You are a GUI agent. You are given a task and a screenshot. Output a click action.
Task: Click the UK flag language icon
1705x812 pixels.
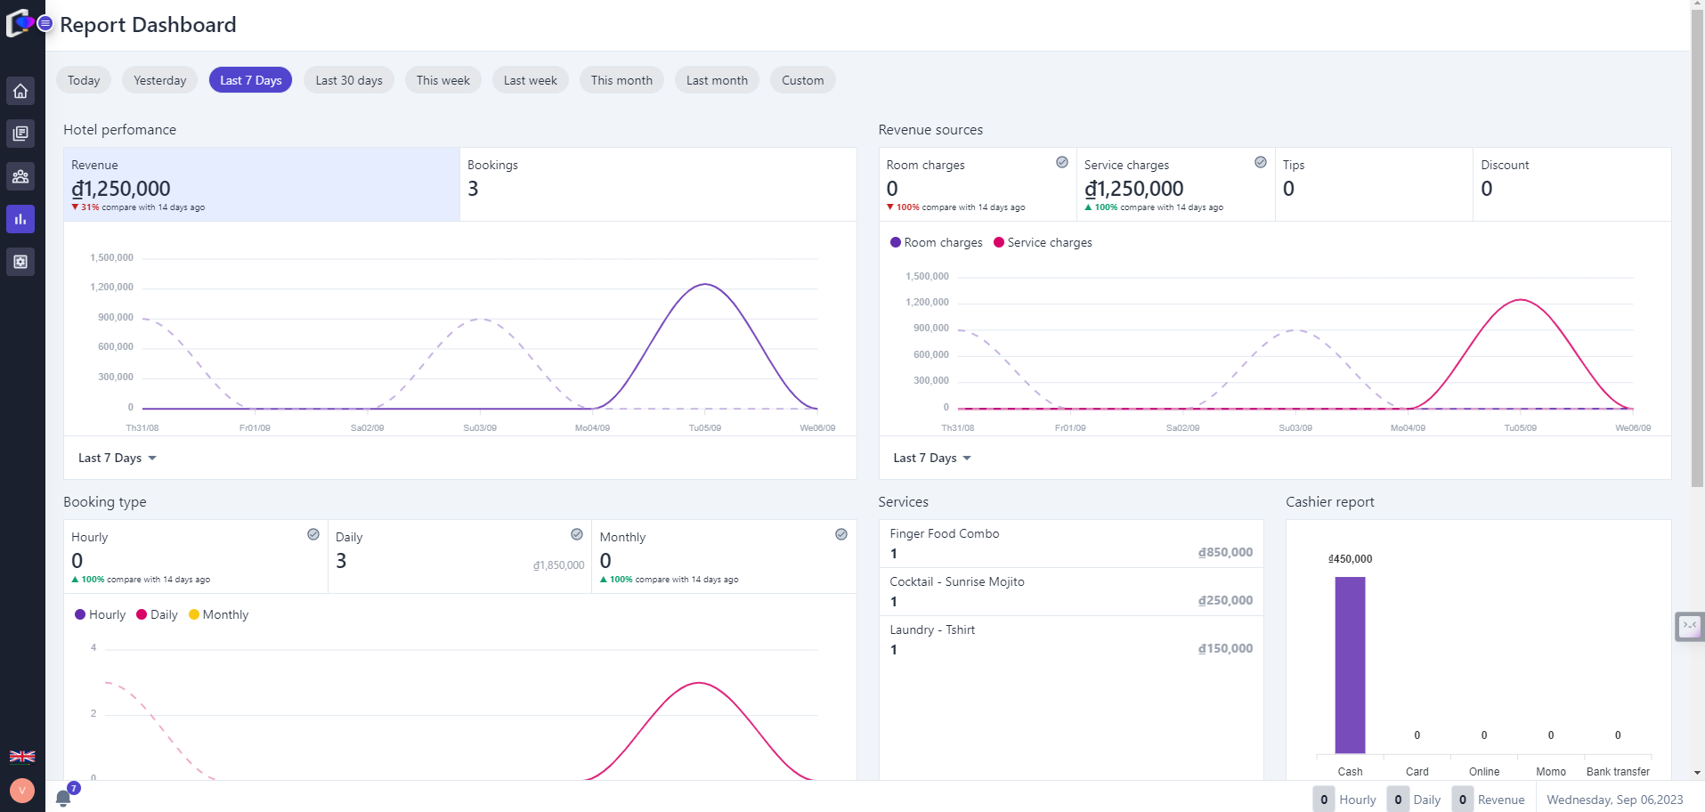[22, 757]
